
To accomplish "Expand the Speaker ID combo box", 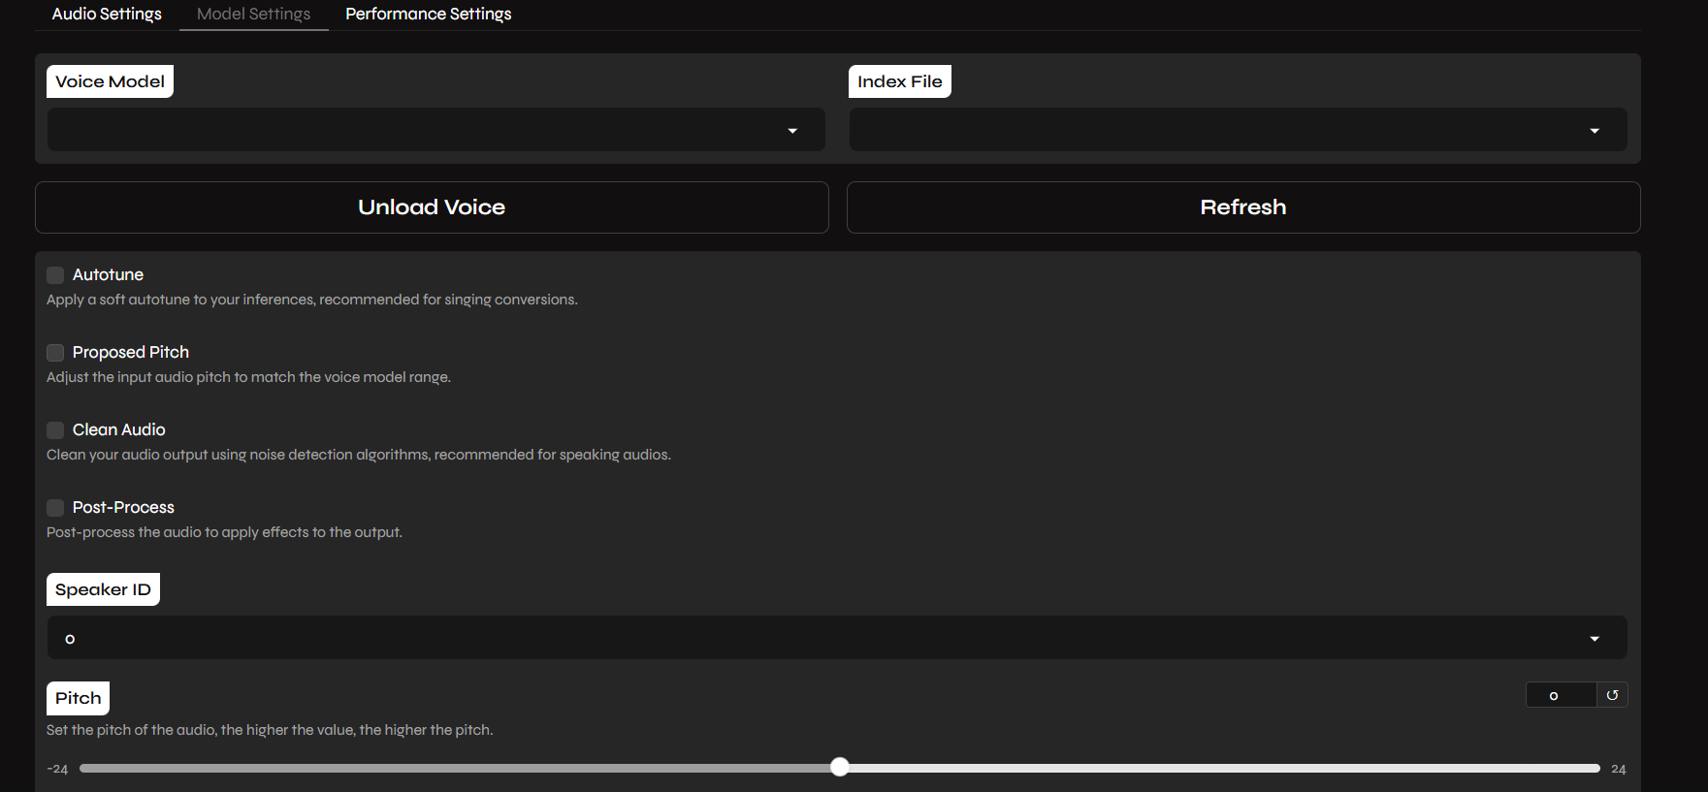I will (824, 638).
